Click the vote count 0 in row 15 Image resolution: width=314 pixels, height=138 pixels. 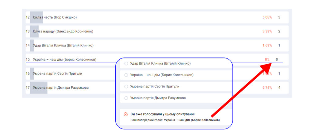click(x=277, y=59)
